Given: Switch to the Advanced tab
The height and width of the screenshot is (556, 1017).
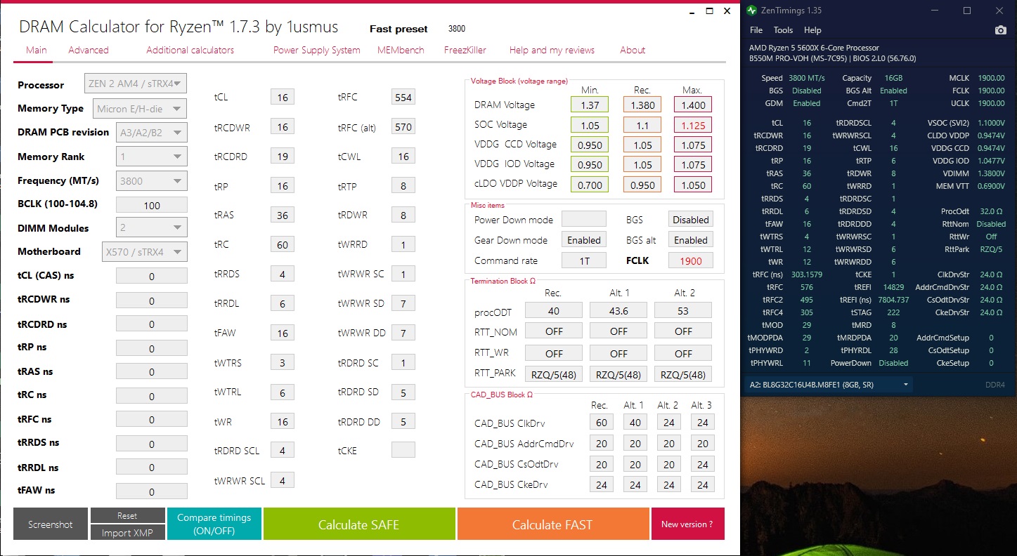Looking at the screenshot, I should (x=89, y=50).
